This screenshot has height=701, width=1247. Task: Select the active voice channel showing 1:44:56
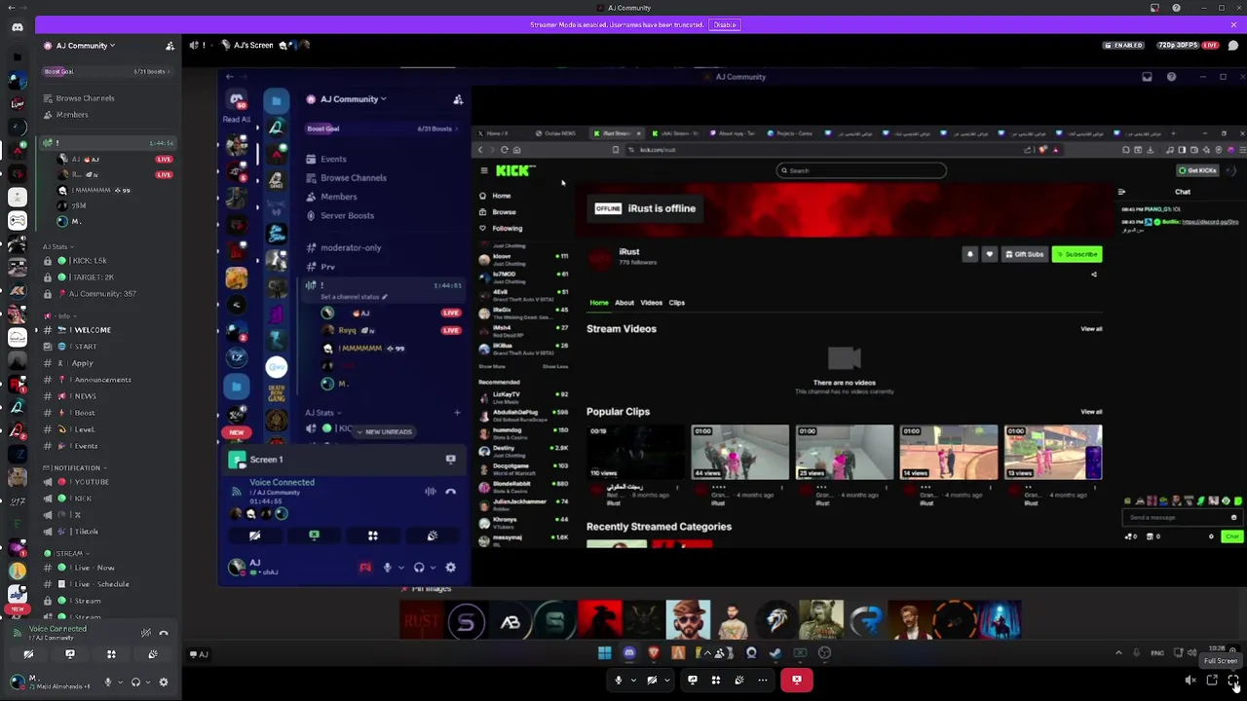[107, 143]
